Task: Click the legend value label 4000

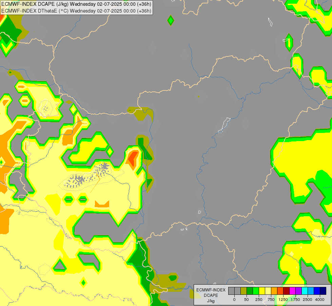Action: click(x=320, y=300)
